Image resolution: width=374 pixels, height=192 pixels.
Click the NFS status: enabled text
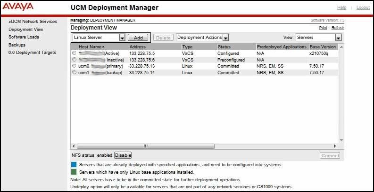pyautogui.click(x=92, y=155)
